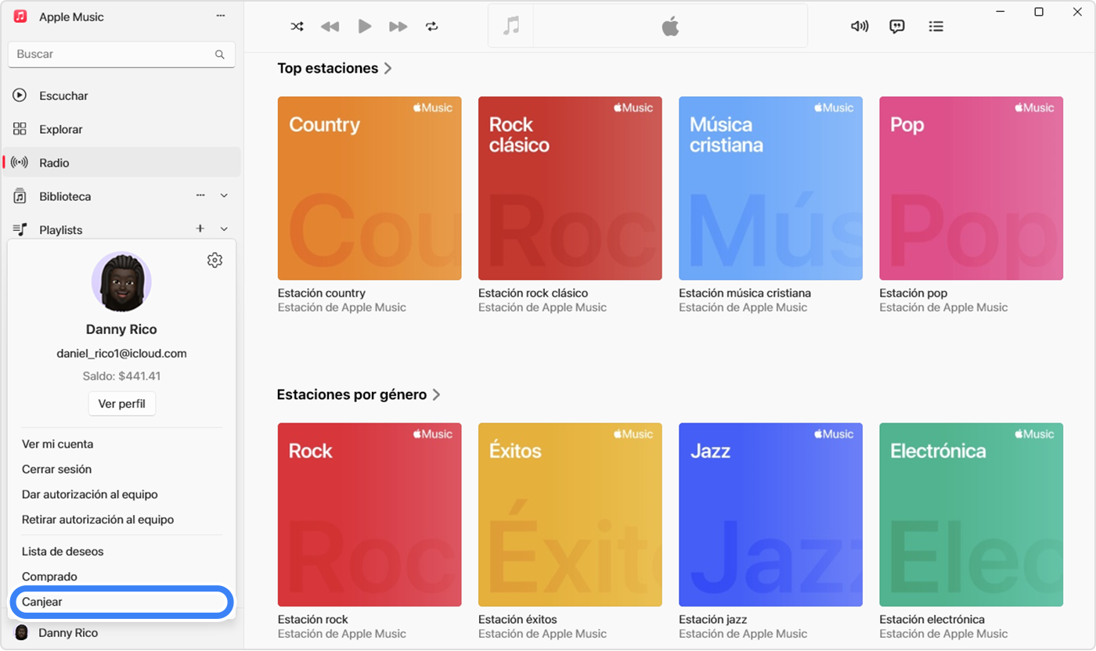This screenshot has width=1096, height=651.
Task: Click the music note artwork placeholder
Action: 511,26
